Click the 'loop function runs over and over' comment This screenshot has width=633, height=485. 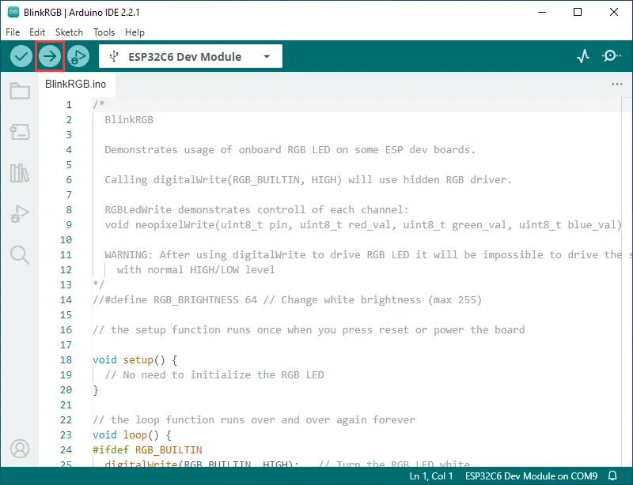(x=254, y=419)
